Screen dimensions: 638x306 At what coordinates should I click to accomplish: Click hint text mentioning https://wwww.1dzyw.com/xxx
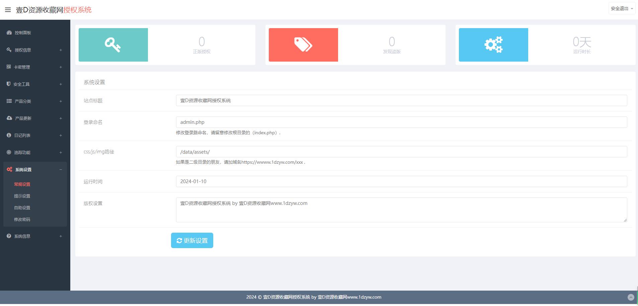[x=241, y=162]
